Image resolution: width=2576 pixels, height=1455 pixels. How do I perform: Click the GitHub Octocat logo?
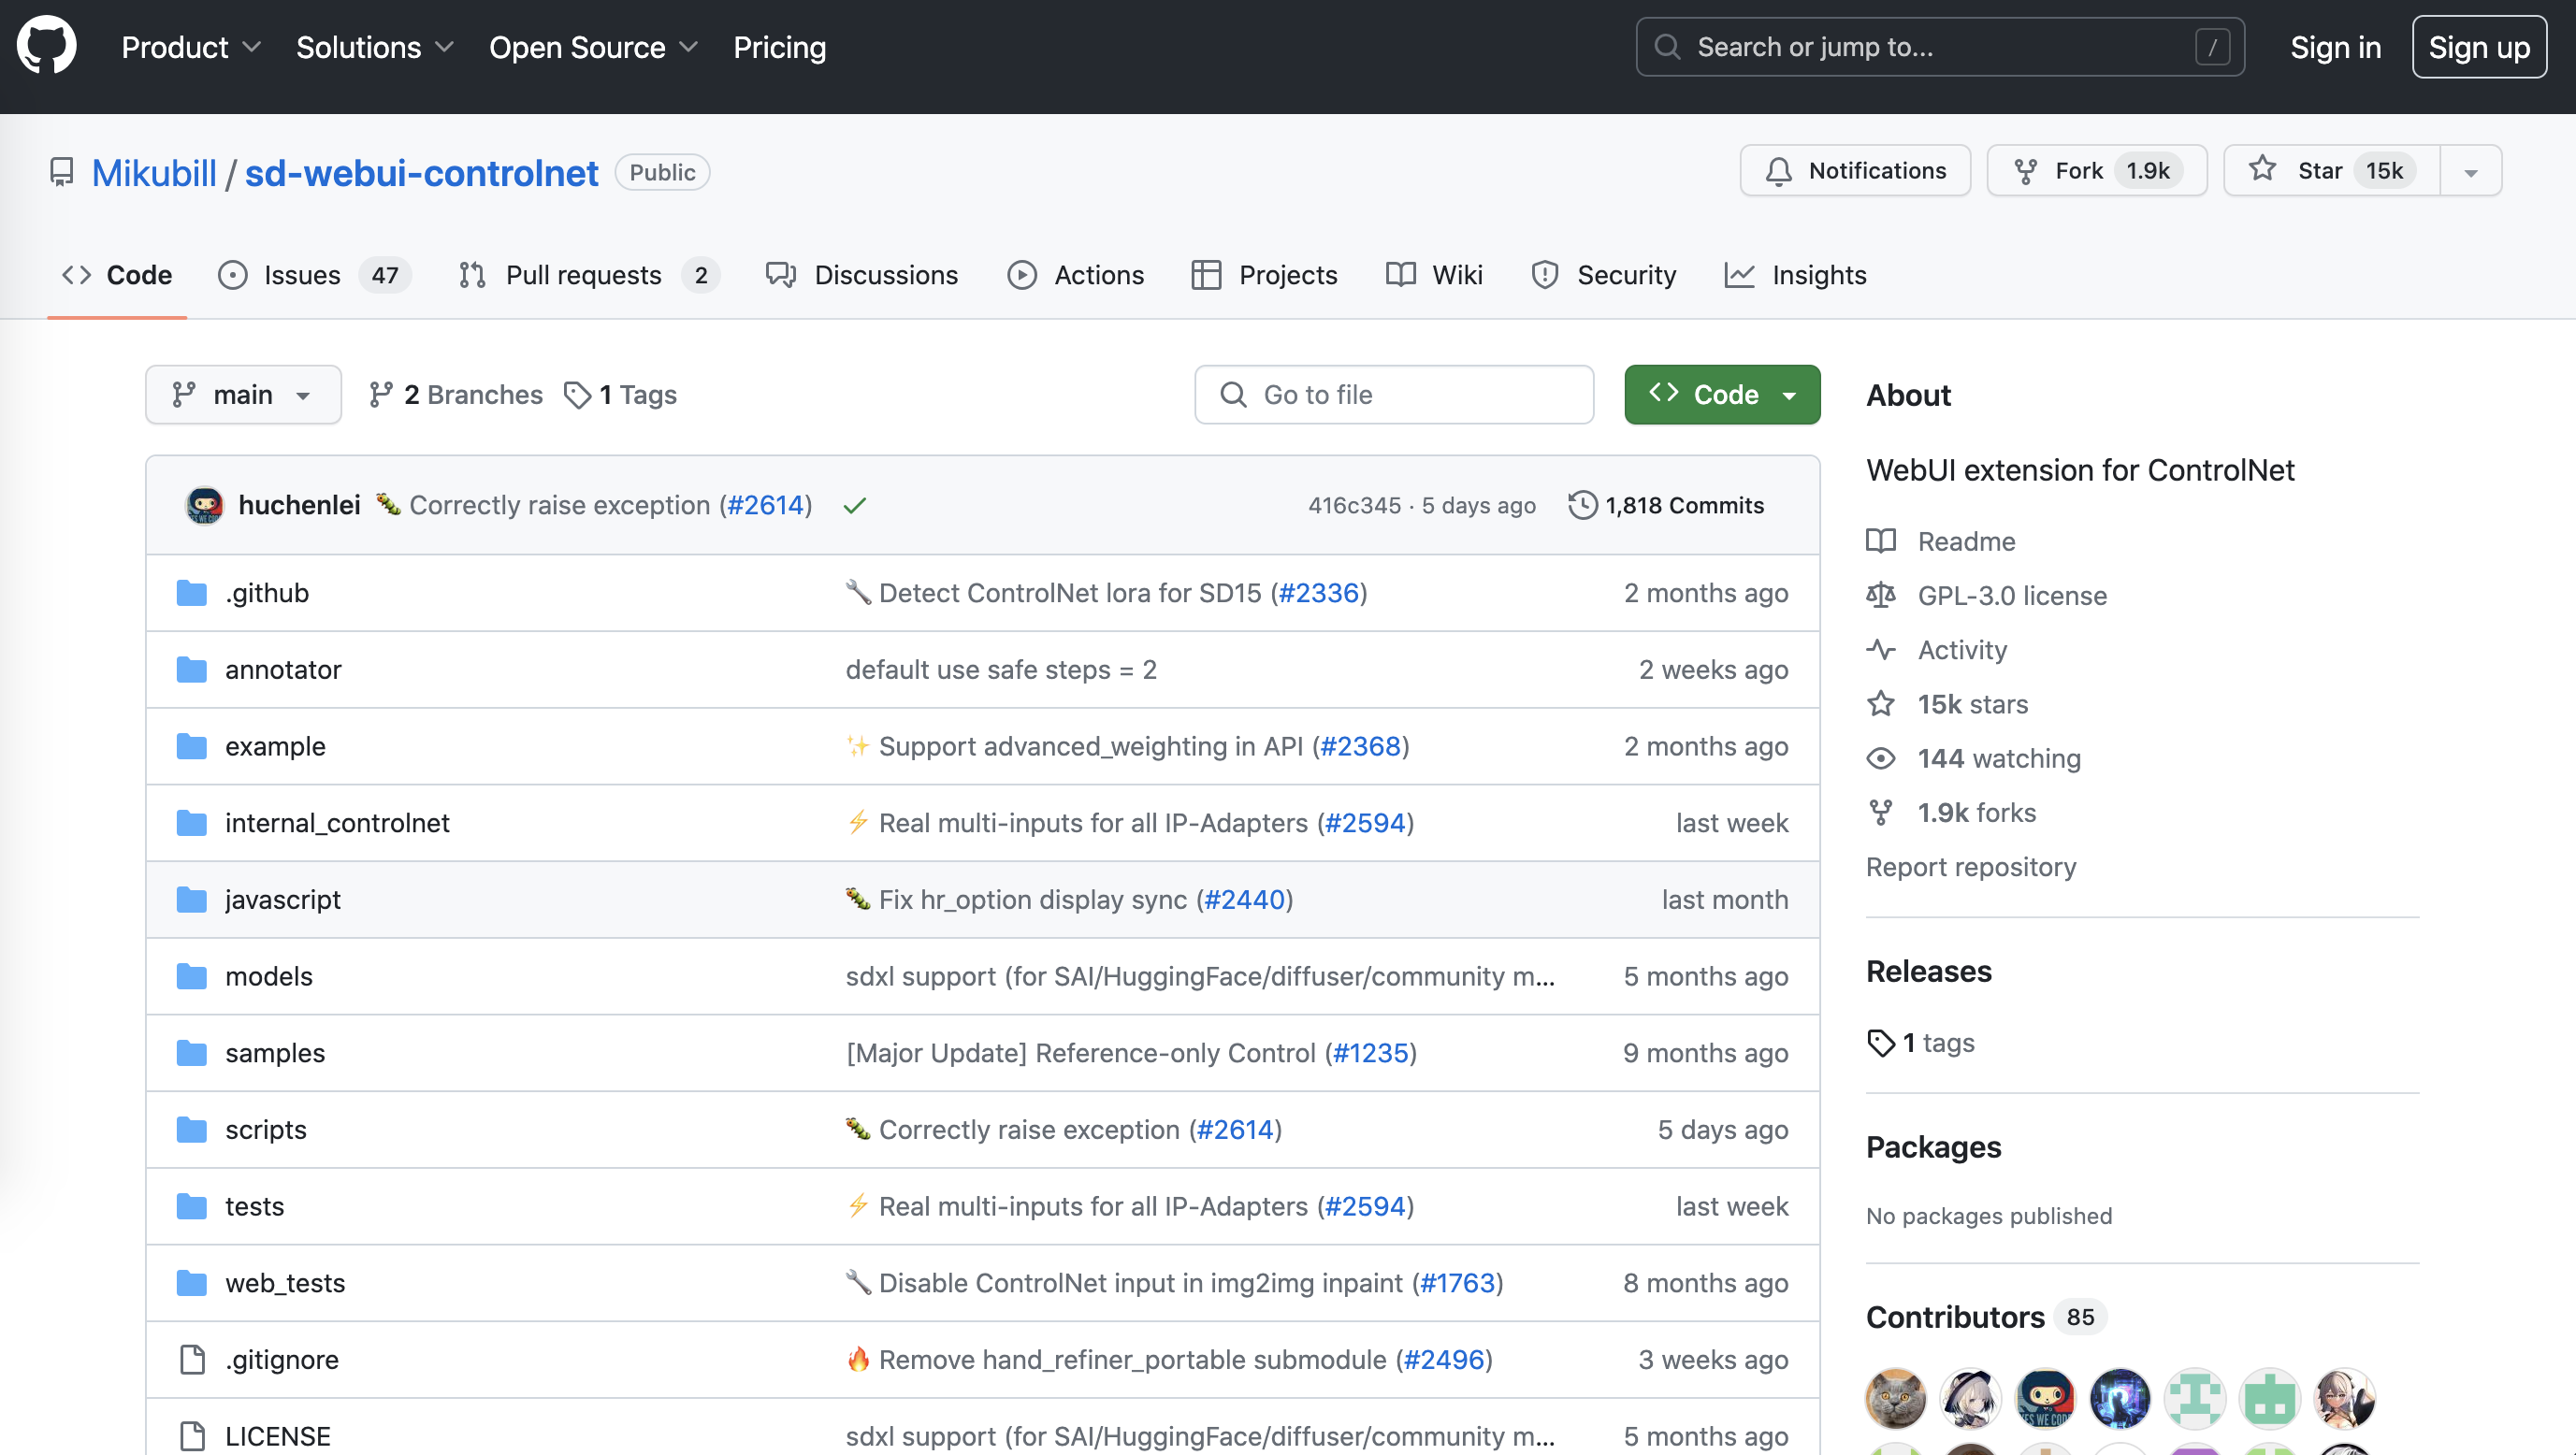click(x=46, y=46)
